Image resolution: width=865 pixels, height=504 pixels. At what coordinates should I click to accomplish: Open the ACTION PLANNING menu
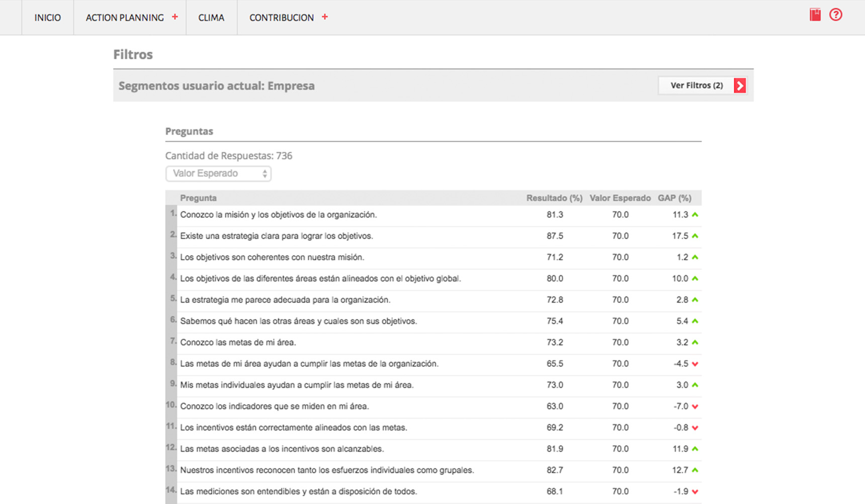pos(125,18)
